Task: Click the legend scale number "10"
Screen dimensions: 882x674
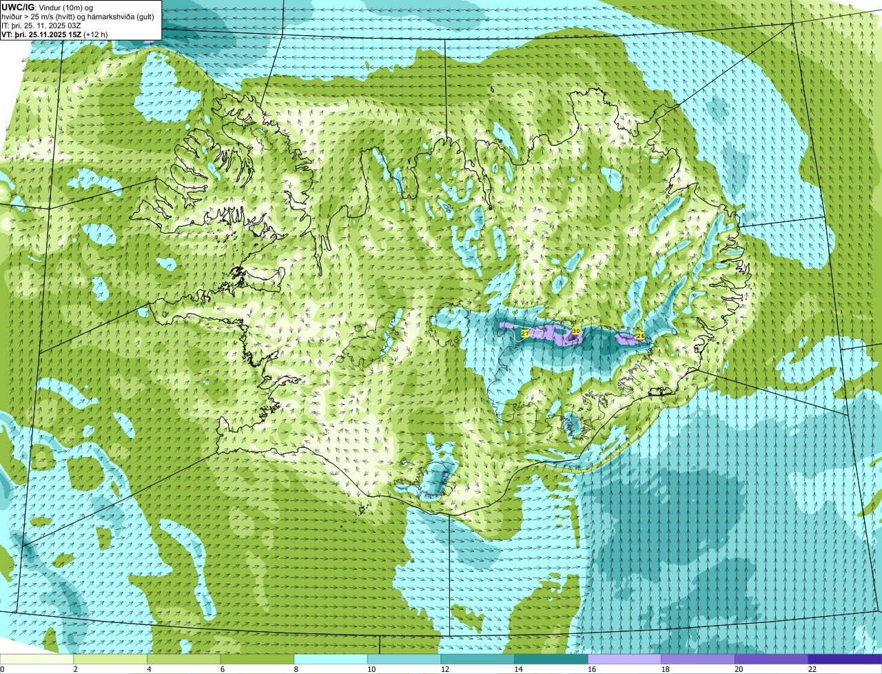Action: pos(371,669)
